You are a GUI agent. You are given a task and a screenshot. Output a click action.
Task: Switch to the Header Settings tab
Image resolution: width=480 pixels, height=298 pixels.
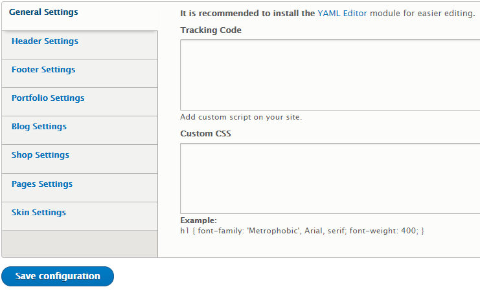(x=45, y=41)
